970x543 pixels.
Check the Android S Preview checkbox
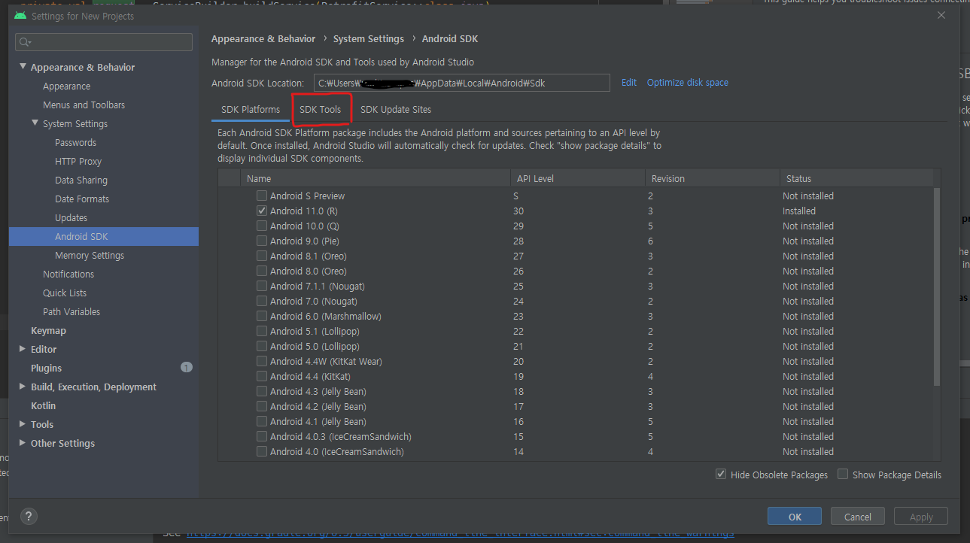[262, 196]
